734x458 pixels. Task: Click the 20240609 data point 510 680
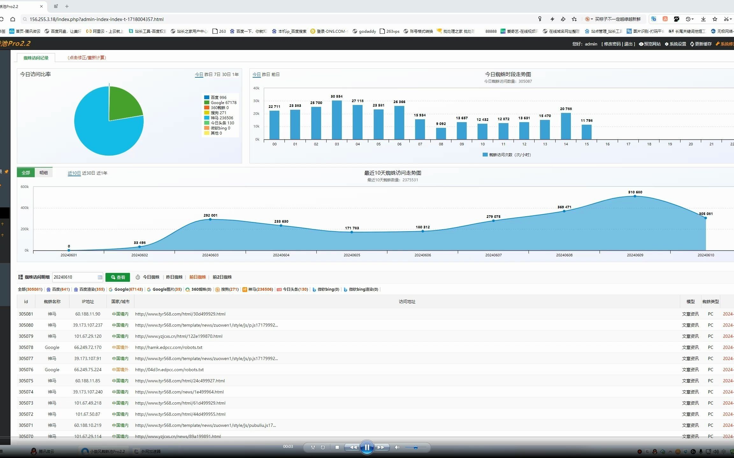tap(635, 196)
